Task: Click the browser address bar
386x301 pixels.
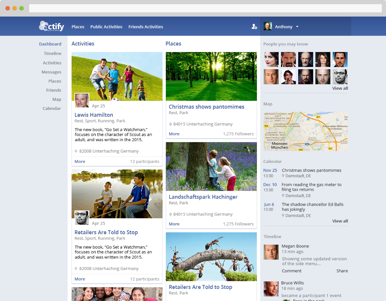Action: pos(205,8)
